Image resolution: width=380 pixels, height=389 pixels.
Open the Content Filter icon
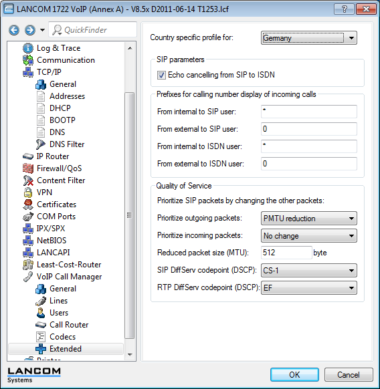coord(28,180)
